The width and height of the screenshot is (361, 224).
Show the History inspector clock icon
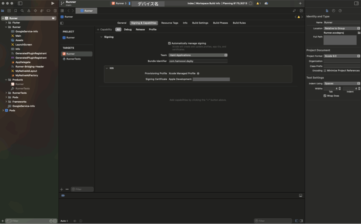333,11
